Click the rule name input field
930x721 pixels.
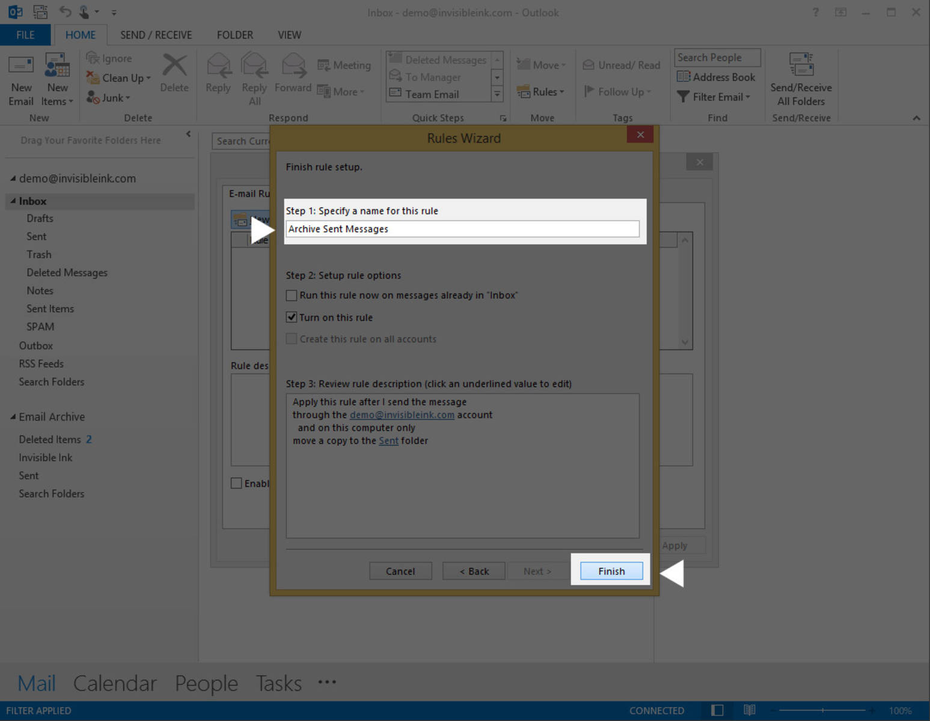tap(462, 229)
